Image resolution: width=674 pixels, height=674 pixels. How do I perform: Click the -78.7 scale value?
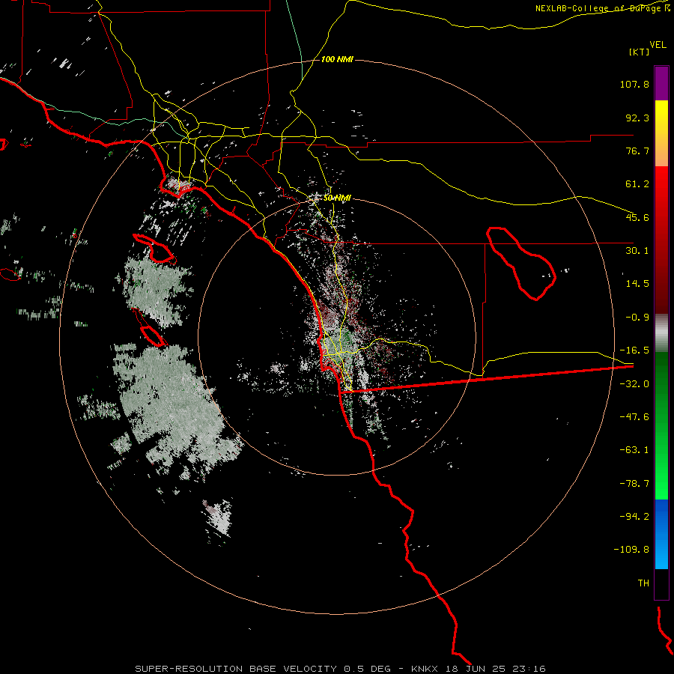pyautogui.click(x=634, y=484)
